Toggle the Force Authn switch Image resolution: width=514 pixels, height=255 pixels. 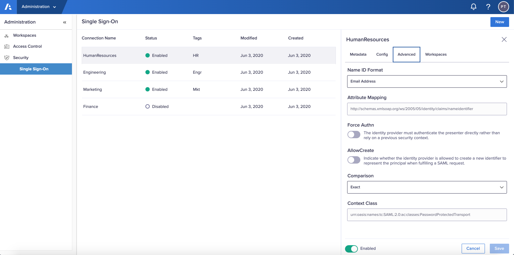[354, 135]
